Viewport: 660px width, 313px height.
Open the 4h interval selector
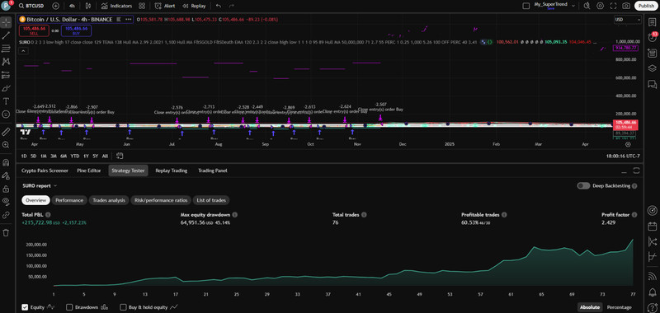tap(72, 6)
